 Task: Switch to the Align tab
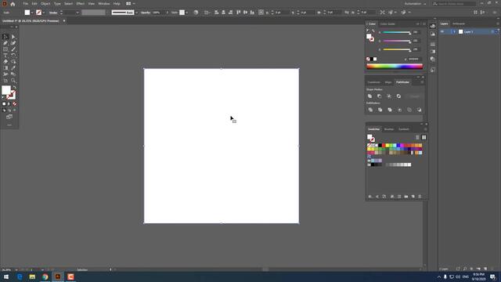click(x=388, y=82)
